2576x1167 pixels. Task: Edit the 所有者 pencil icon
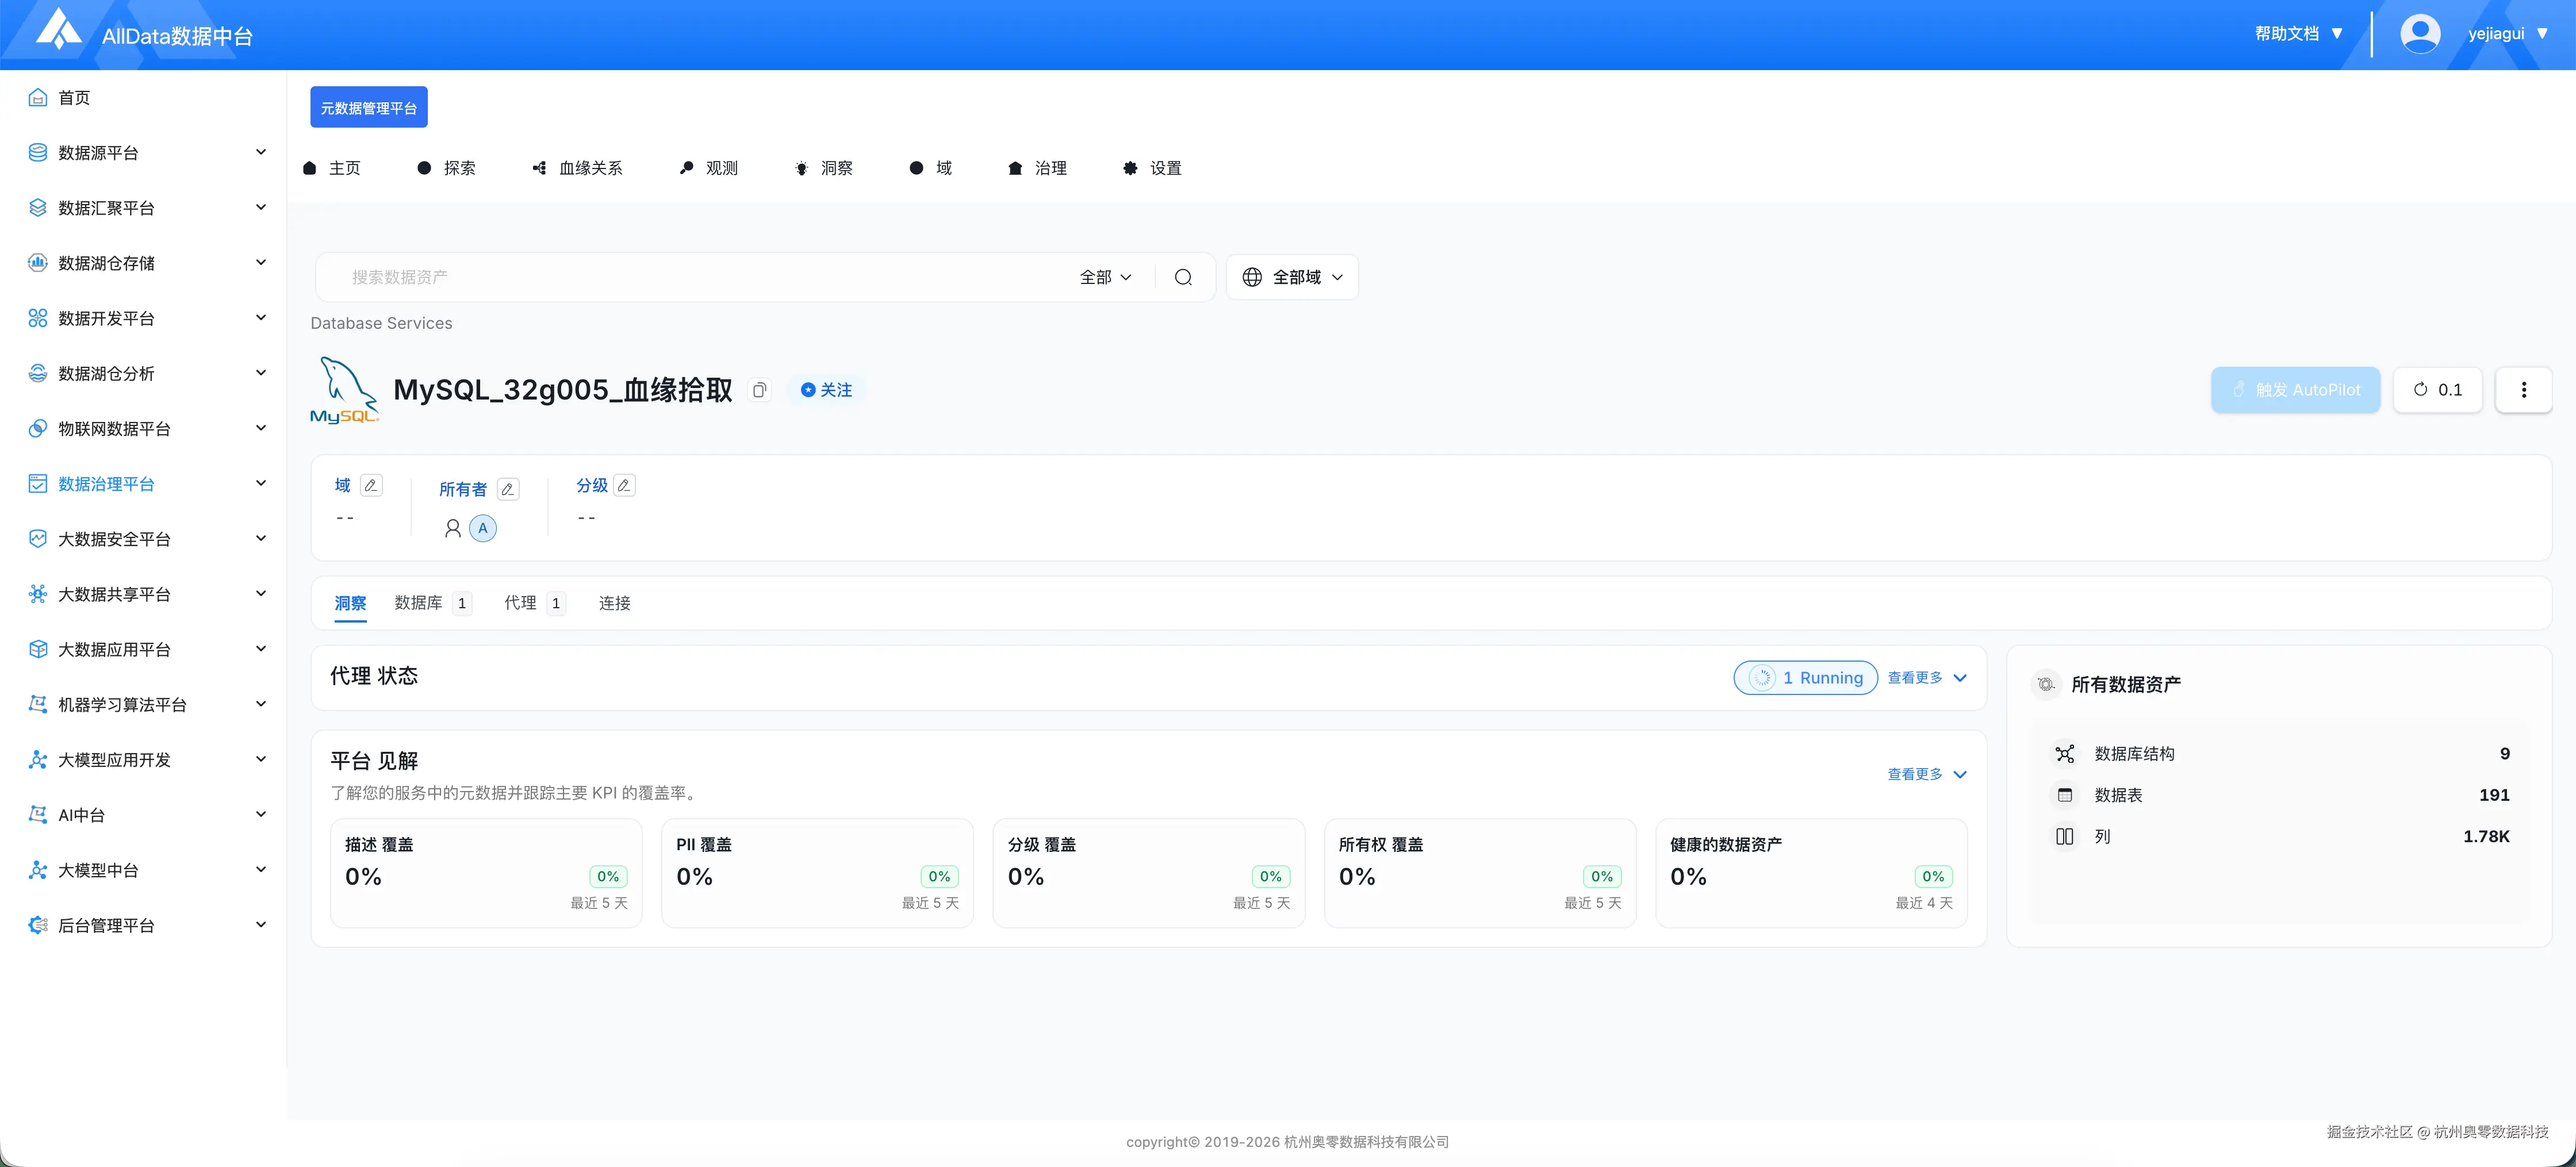pyautogui.click(x=508, y=489)
